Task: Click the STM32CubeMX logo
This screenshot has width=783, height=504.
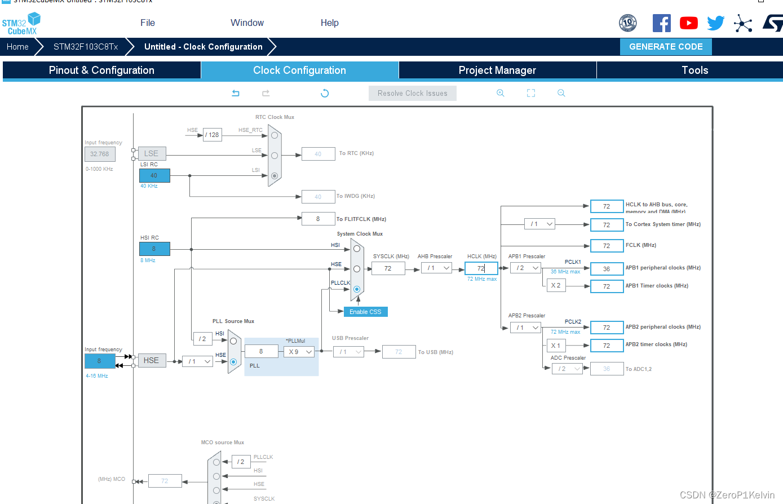Action: point(21,24)
